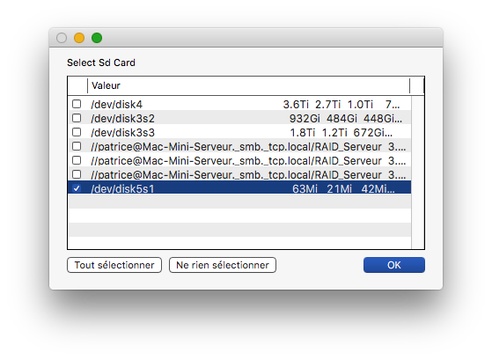The image size is (492, 360).
Task: Tick the checkbox for /dev/disk3s2
Action: [x=77, y=118]
